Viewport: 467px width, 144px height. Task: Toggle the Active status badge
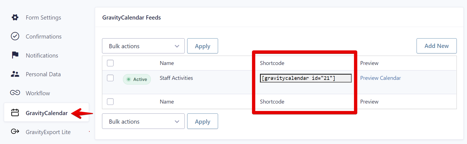tap(137, 79)
